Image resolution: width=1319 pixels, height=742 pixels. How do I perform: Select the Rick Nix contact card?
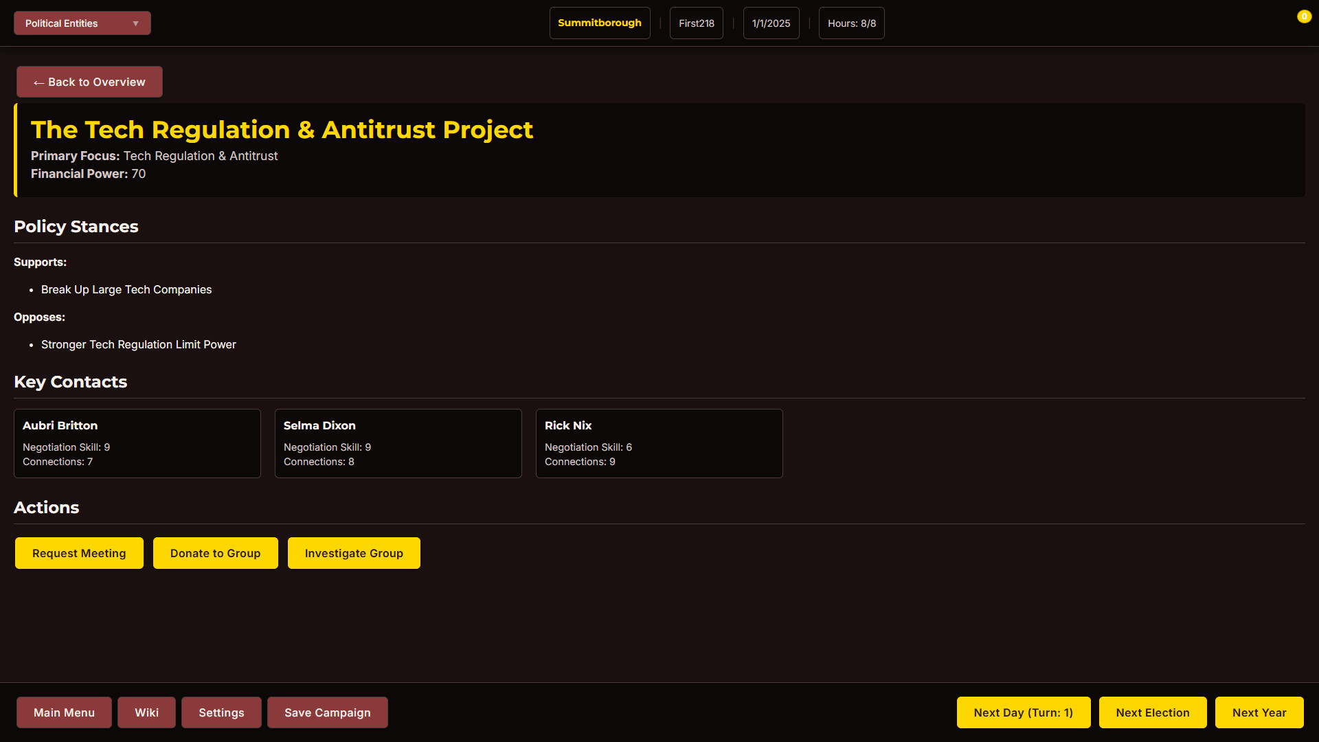click(x=659, y=443)
